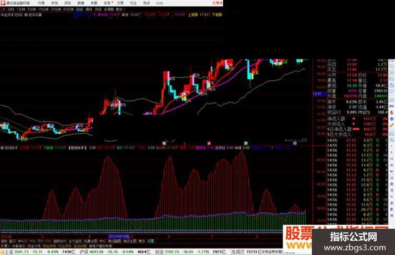Click the 通达信 app logo icon
The image size is (395, 255).
pyautogui.click(x=3, y=3)
